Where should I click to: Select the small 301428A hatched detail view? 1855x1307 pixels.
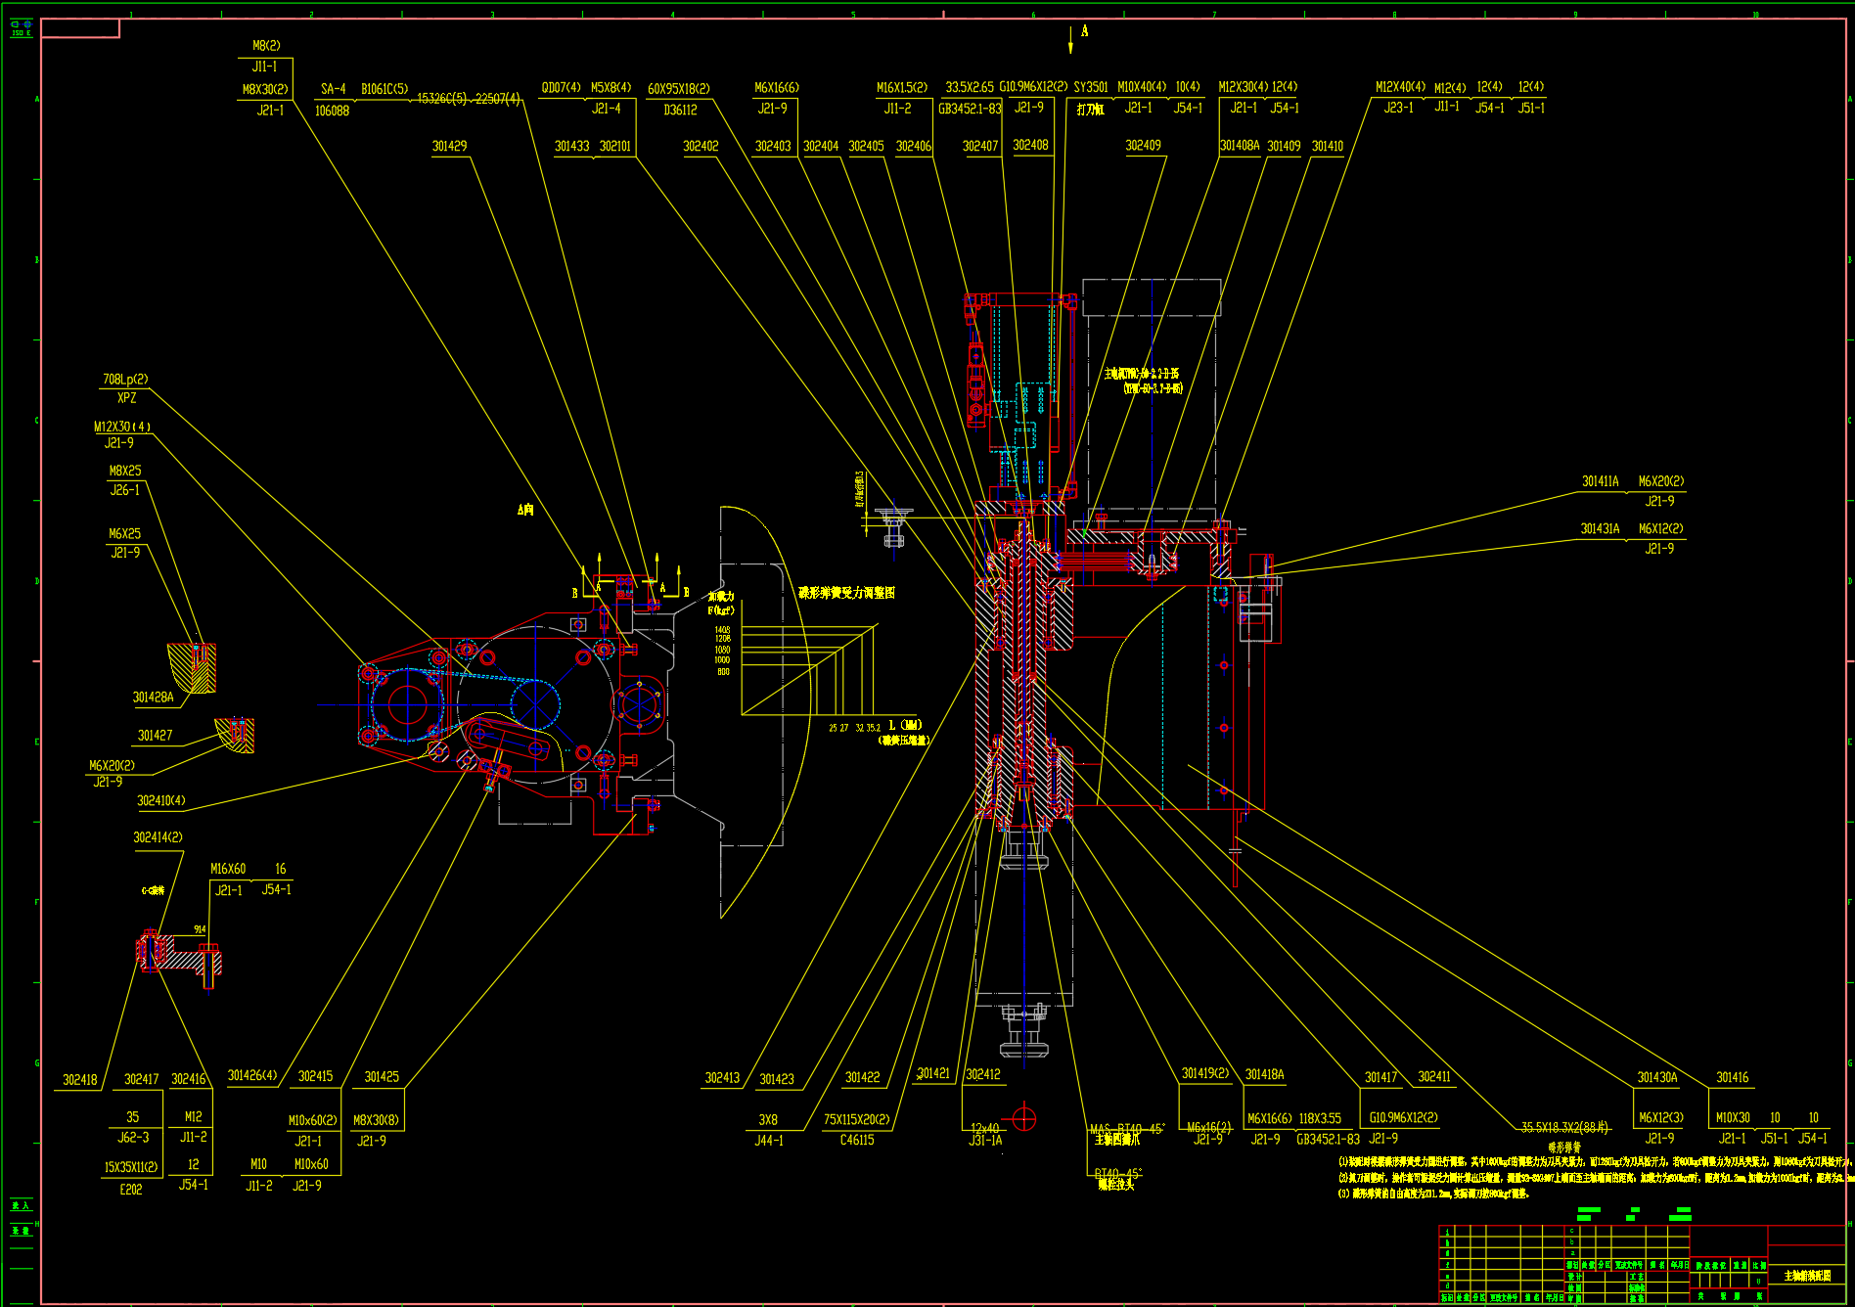coord(193,668)
